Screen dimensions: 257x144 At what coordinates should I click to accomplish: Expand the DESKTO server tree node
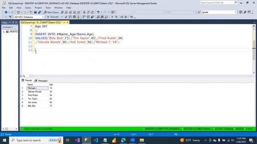point(4,32)
